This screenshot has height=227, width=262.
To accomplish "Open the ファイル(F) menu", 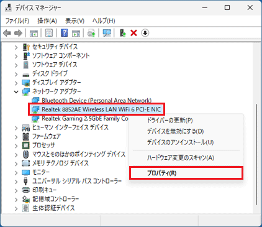I will (17, 21).
